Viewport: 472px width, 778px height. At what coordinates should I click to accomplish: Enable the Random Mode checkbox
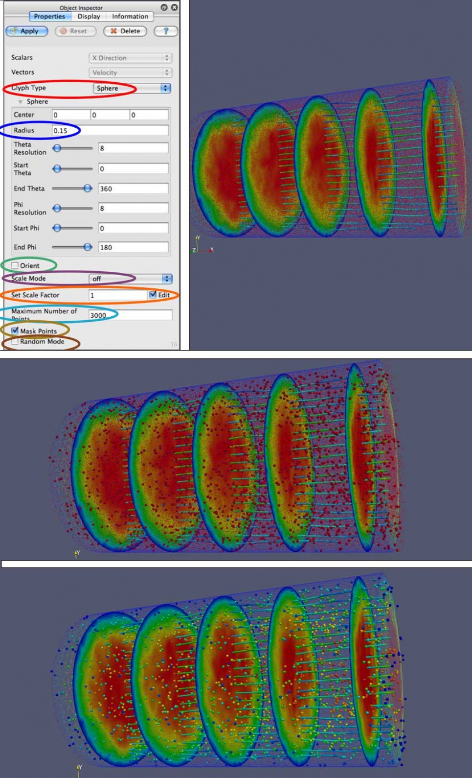click(x=15, y=341)
